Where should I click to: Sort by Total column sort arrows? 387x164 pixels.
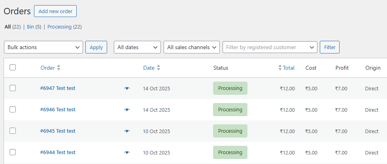tap(280, 68)
